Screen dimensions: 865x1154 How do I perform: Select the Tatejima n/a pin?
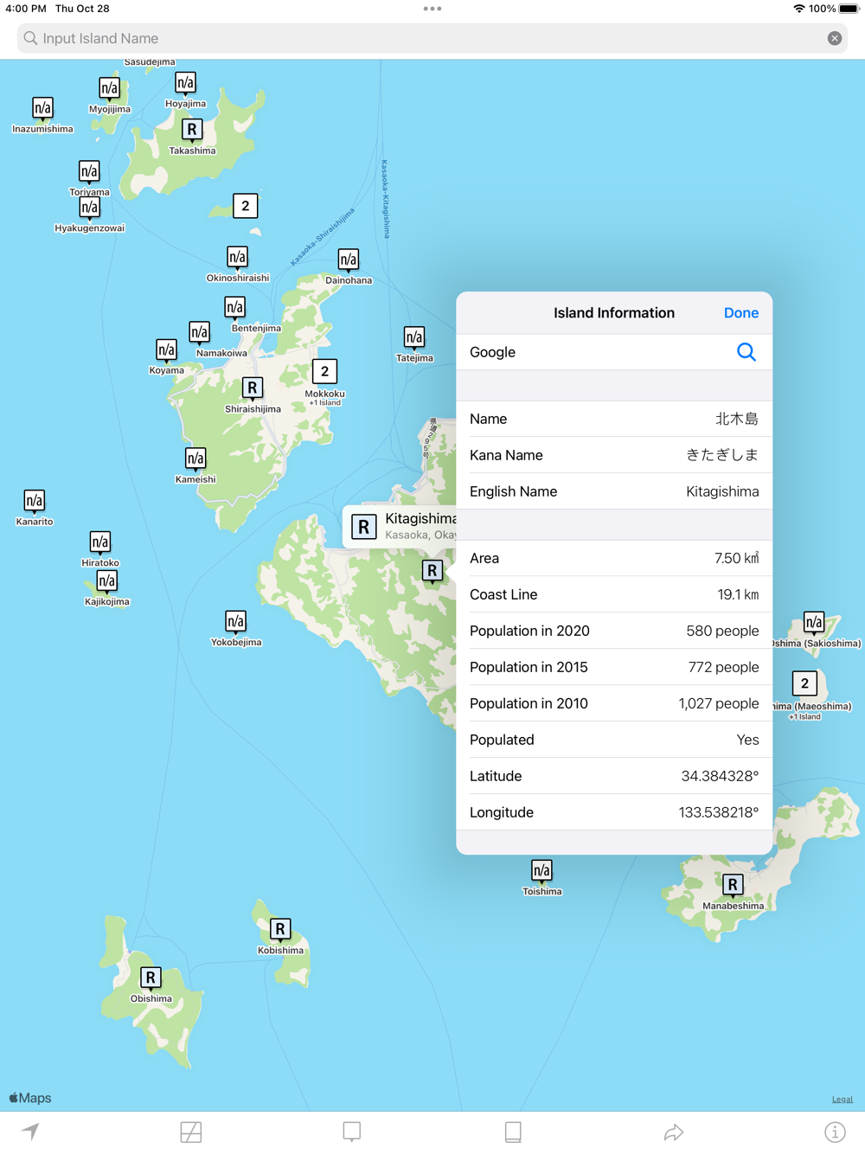(414, 337)
